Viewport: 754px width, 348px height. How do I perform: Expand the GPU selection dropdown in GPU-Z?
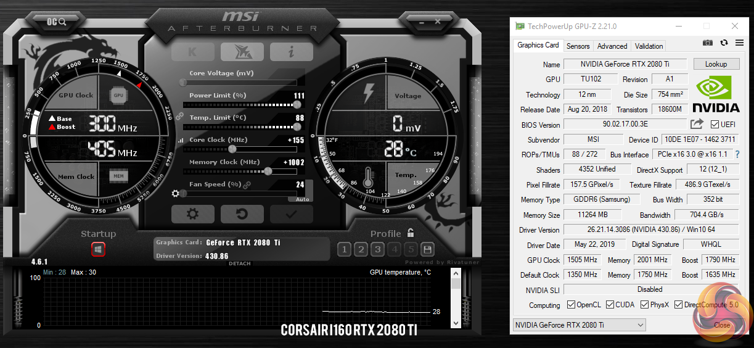tap(579, 325)
